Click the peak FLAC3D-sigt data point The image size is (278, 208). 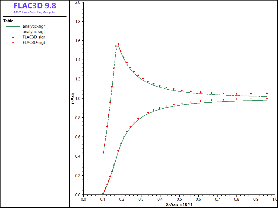118,44
